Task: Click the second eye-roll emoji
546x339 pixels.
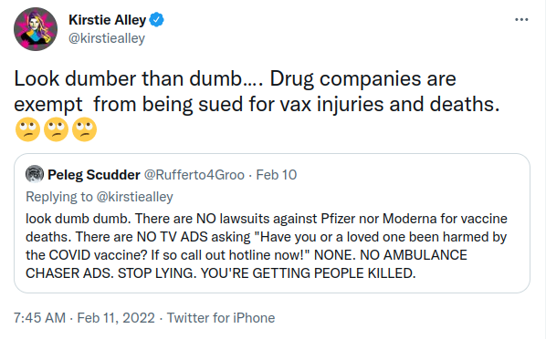Action: click(56, 129)
